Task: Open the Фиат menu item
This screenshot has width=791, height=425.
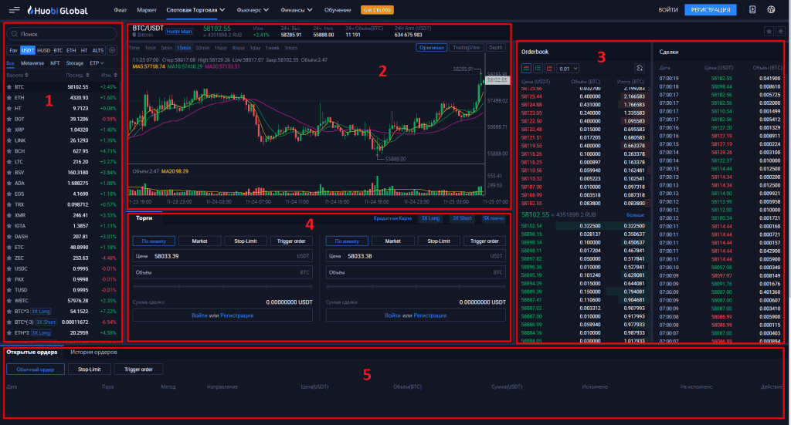Action: [120, 10]
